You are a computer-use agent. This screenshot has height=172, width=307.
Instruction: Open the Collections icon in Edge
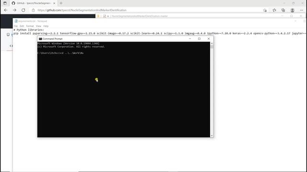(283, 10)
